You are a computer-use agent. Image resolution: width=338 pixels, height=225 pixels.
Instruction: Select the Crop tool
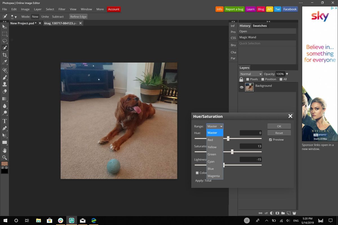5,55
